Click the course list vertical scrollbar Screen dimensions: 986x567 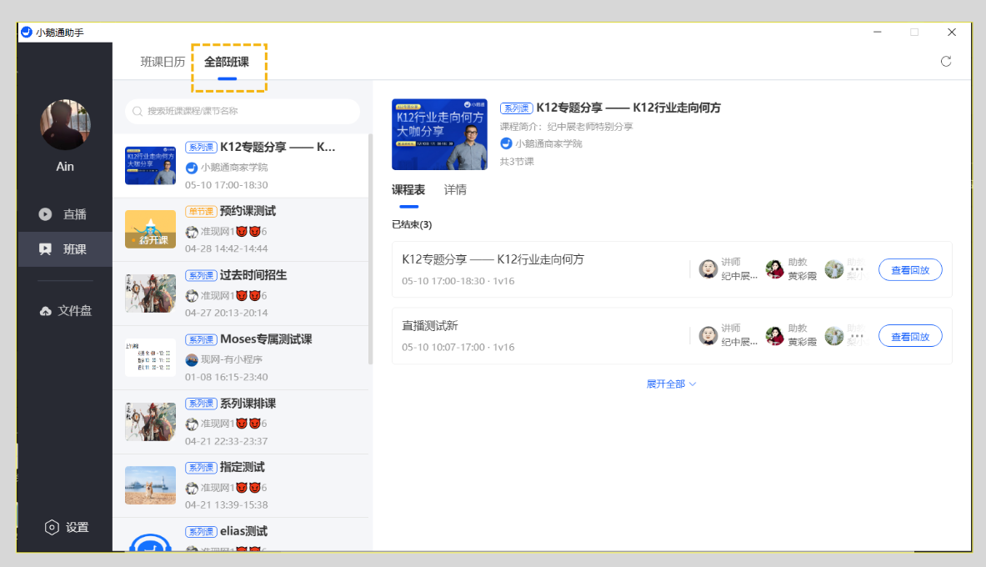(370, 250)
